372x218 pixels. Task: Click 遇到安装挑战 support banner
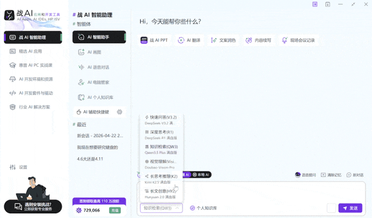(33, 206)
